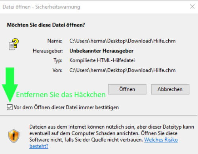Click the 'Von:' path Hilfe.chm text
Screen dimensions: 198x154
click(122, 70)
